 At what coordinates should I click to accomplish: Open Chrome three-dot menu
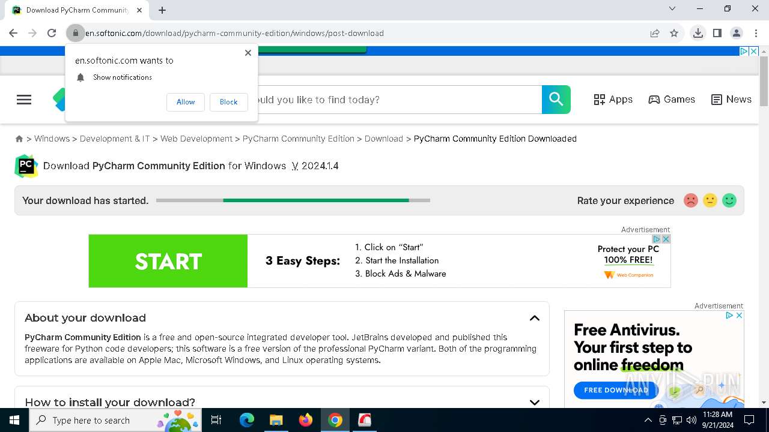click(x=755, y=33)
